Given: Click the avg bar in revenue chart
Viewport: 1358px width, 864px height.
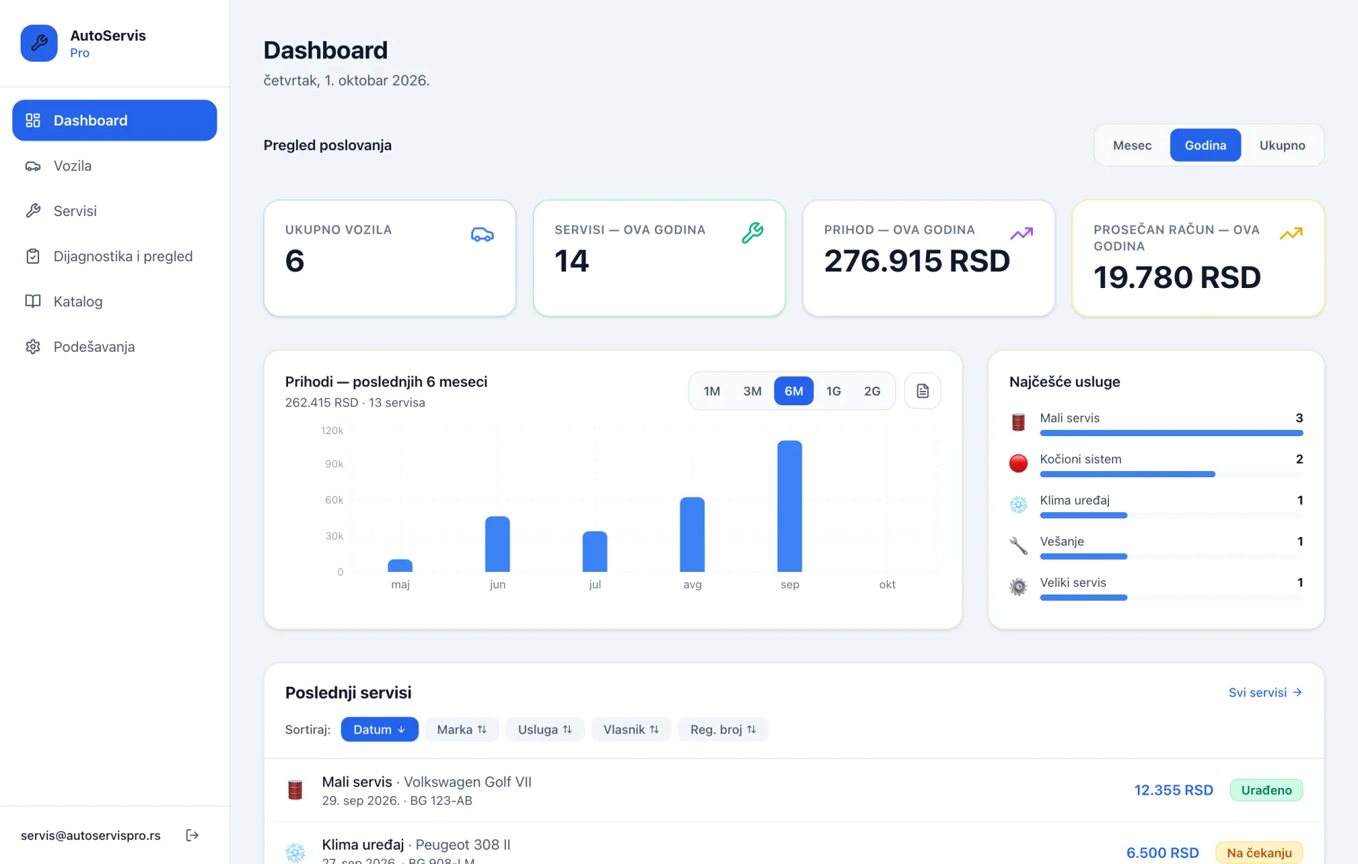Looking at the screenshot, I should 692,534.
